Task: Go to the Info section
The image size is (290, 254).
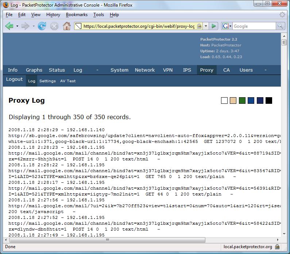Action: coord(12,70)
